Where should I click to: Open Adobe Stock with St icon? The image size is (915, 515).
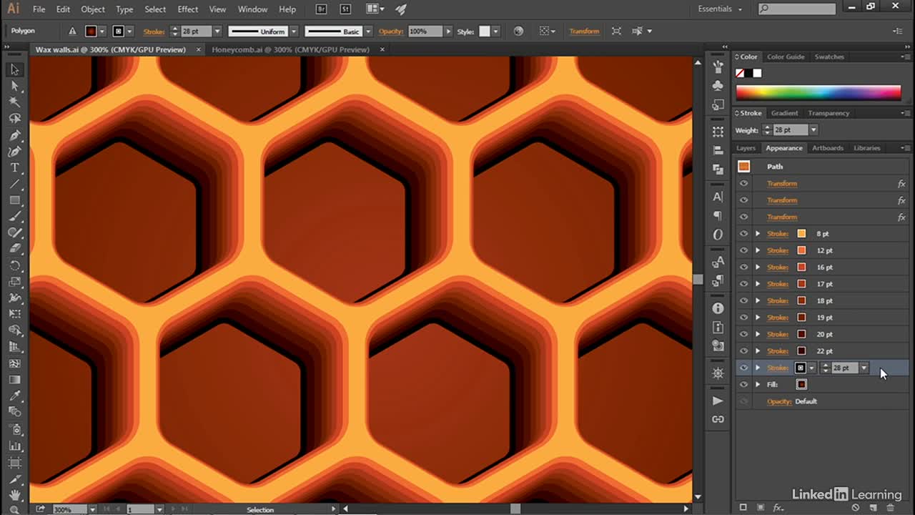point(345,9)
